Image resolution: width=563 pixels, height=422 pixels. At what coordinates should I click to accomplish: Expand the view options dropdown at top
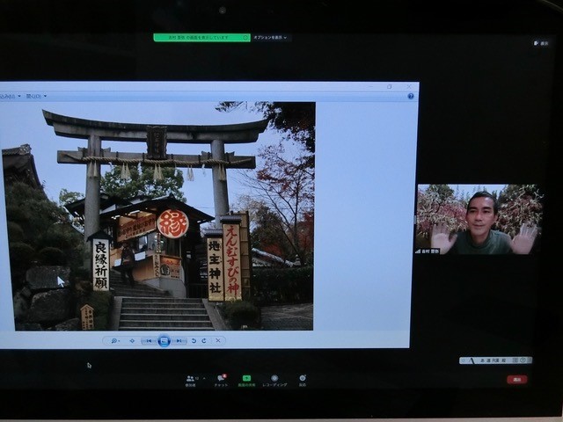point(271,38)
